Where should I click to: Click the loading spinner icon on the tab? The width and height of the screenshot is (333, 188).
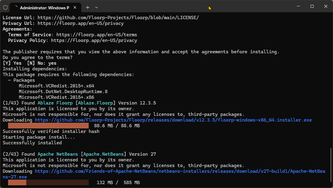coord(16,7)
